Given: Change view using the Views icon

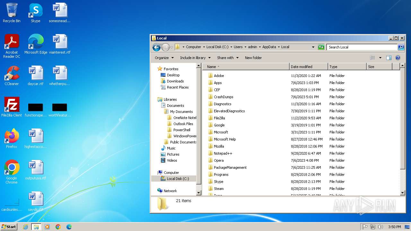Looking at the screenshot, I should (x=372, y=58).
